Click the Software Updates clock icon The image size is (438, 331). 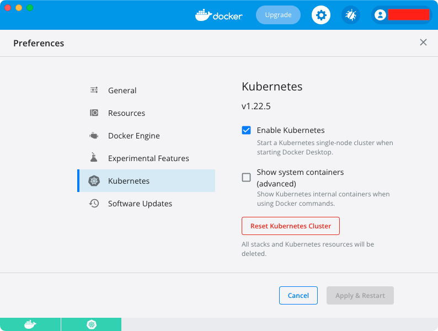coord(94,204)
